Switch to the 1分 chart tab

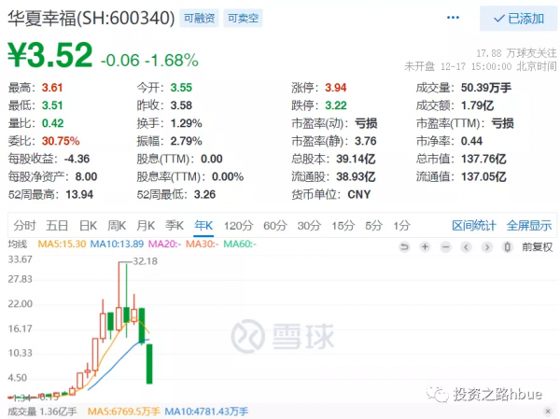tap(401, 226)
